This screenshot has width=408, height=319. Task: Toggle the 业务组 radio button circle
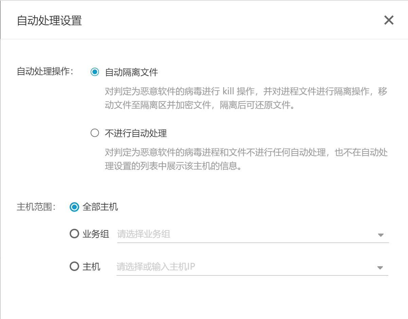[74, 234]
